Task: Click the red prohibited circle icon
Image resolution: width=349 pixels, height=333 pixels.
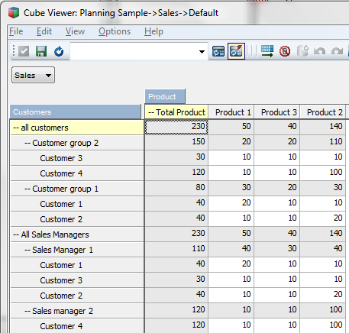Action: (285, 51)
